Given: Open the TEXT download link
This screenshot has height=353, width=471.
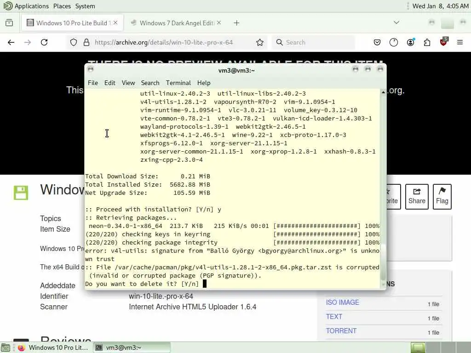Looking at the screenshot, I should tap(334, 316).
